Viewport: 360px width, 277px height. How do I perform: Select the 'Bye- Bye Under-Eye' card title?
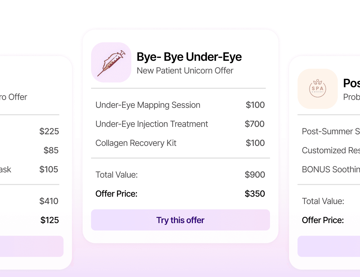click(x=189, y=57)
